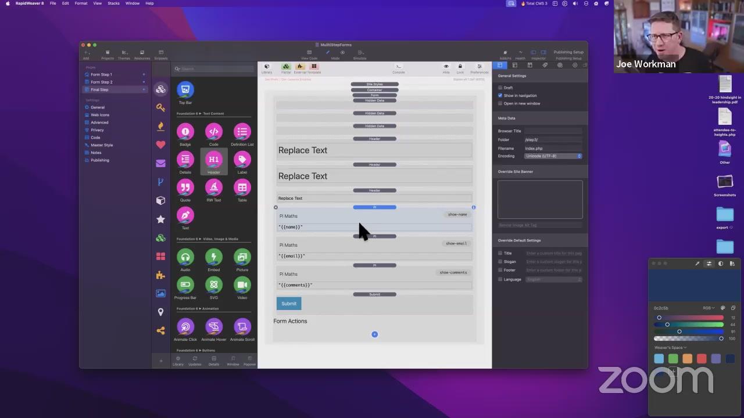Uncheck Show in navigation

(500, 95)
